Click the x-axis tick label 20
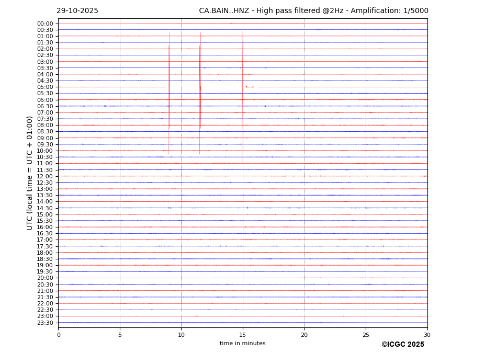 tap(304, 335)
